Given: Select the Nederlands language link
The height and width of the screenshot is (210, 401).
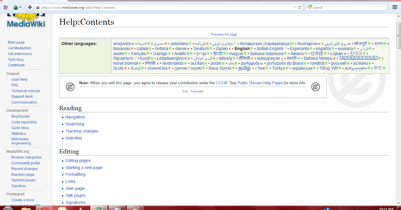Looking at the screenshot, I should (173, 63).
